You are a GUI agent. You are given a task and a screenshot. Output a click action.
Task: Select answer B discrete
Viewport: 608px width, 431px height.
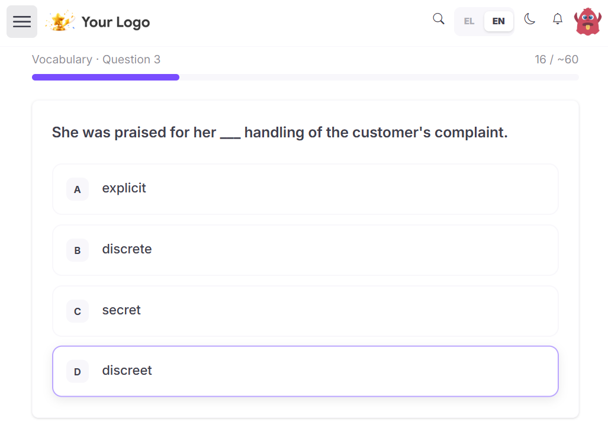click(x=305, y=250)
